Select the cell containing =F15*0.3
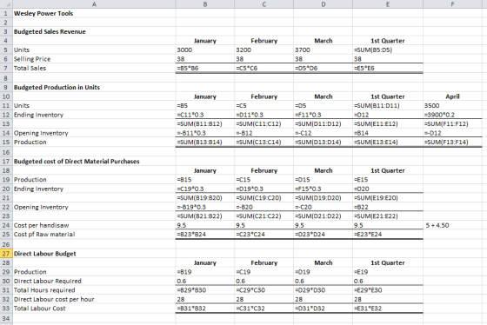Screen dimensions: 487x325 click(x=323, y=189)
